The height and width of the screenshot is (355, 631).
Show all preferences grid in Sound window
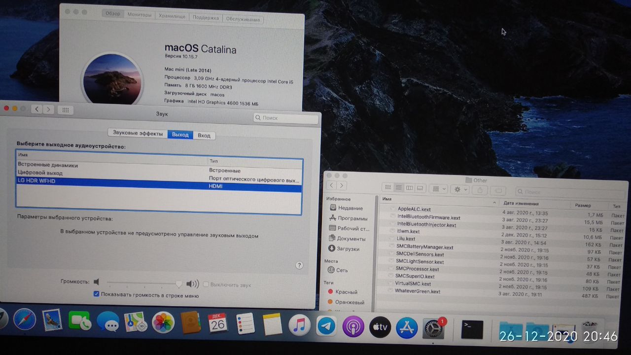66,110
